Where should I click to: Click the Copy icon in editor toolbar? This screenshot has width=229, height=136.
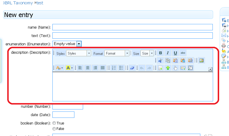[168, 60]
